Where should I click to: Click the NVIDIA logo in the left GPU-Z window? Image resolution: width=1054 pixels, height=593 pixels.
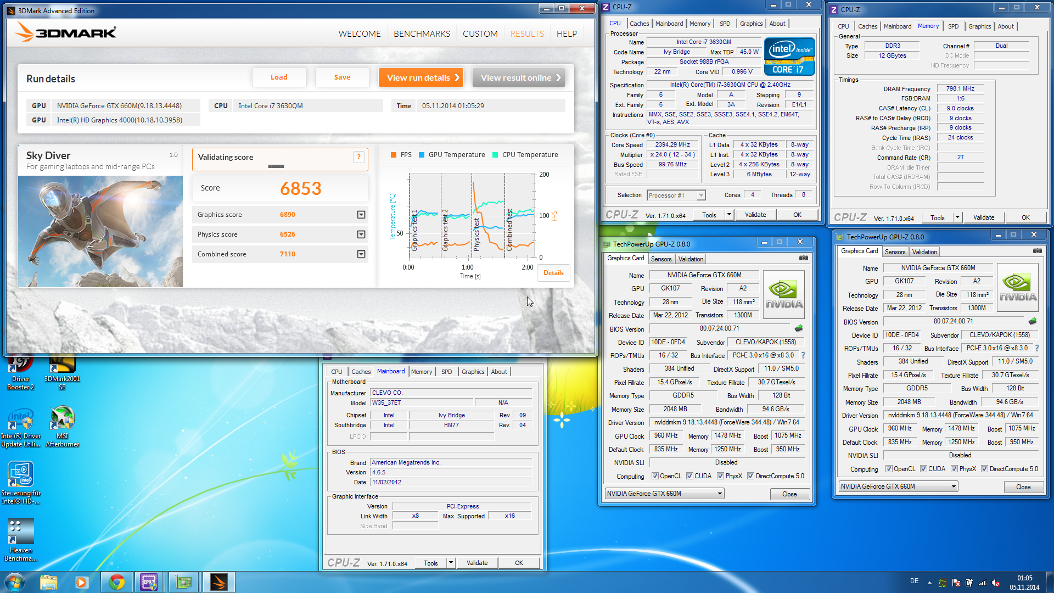784,294
